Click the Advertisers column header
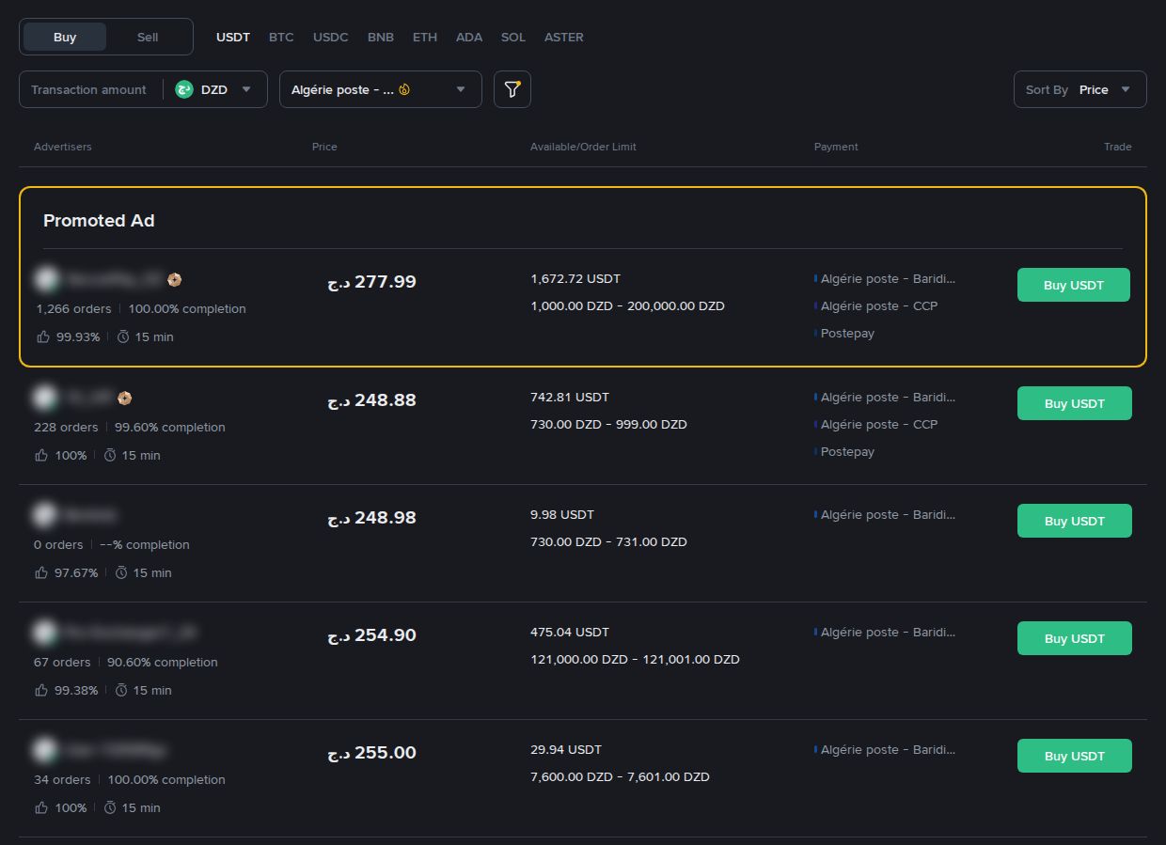Viewport: 1166px width, 845px height. (63, 147)
